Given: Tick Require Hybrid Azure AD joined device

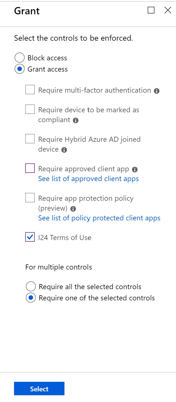Looking at the screenshot, I should coord(30,139).
